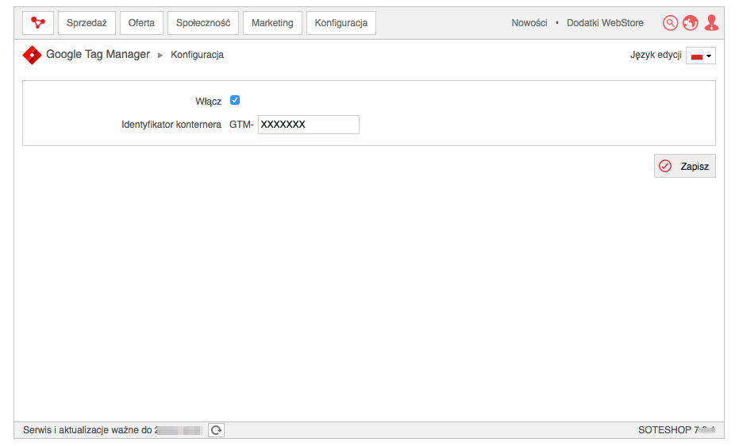This screenshot has height=446, width=739.
Task: Click the 'Identyfikator konternera' label
Action: (x=171, y=125)
